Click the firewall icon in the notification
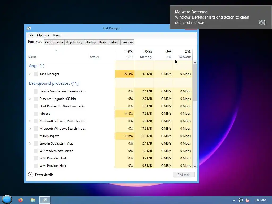272x204 pixels. tap(262, 23)
